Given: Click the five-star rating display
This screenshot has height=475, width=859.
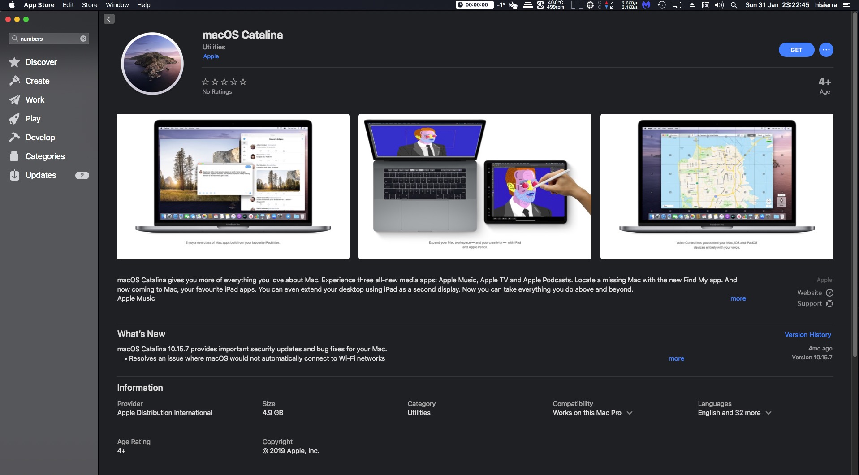Looking at the screenshot, I should (x=224, y=82).
